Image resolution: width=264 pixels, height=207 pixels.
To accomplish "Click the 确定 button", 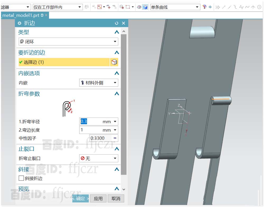I will tap(81, 199).
